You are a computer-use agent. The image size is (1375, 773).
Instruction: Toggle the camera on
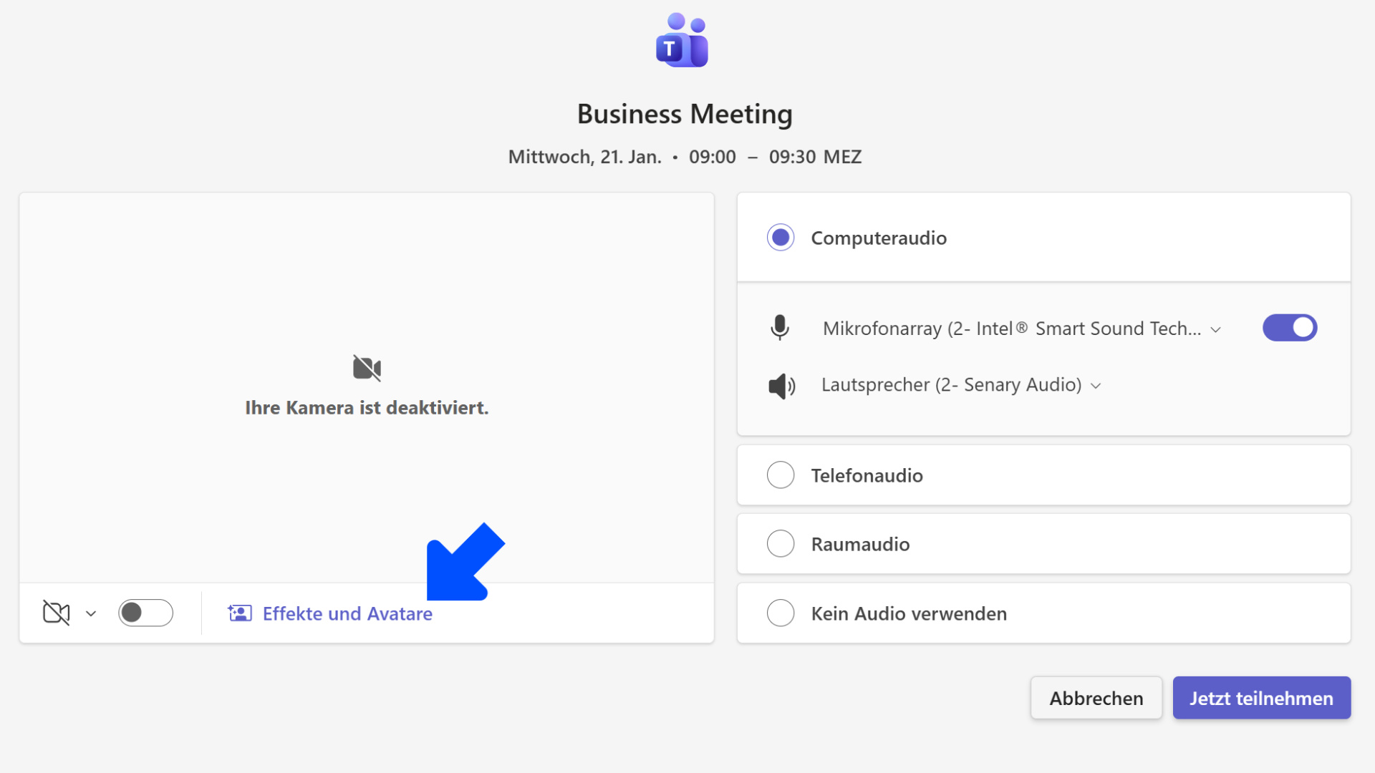[x=145, y=613]
